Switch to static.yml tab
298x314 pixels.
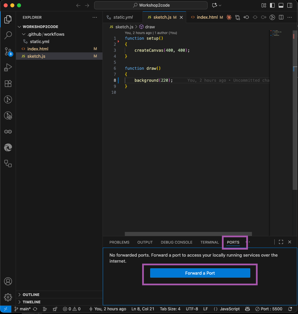coord(123,17)
